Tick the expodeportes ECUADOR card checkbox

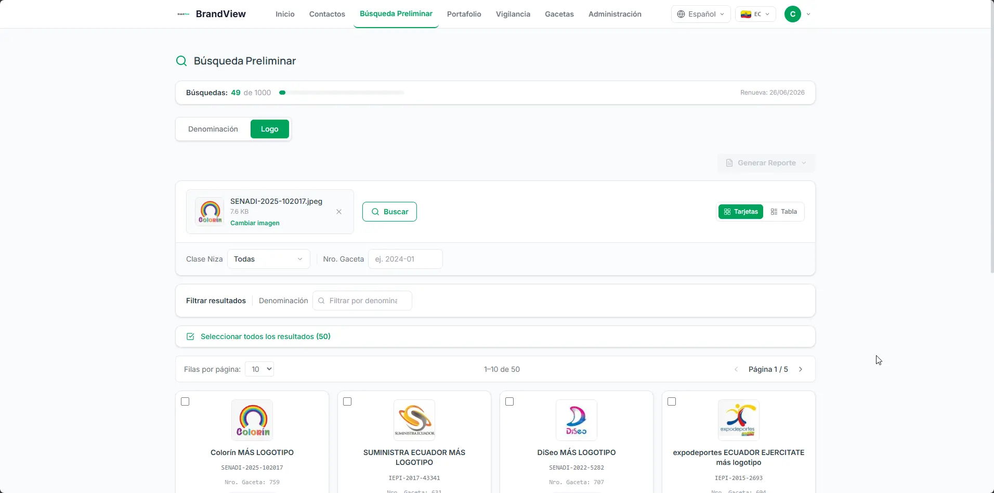click(672, 401)
